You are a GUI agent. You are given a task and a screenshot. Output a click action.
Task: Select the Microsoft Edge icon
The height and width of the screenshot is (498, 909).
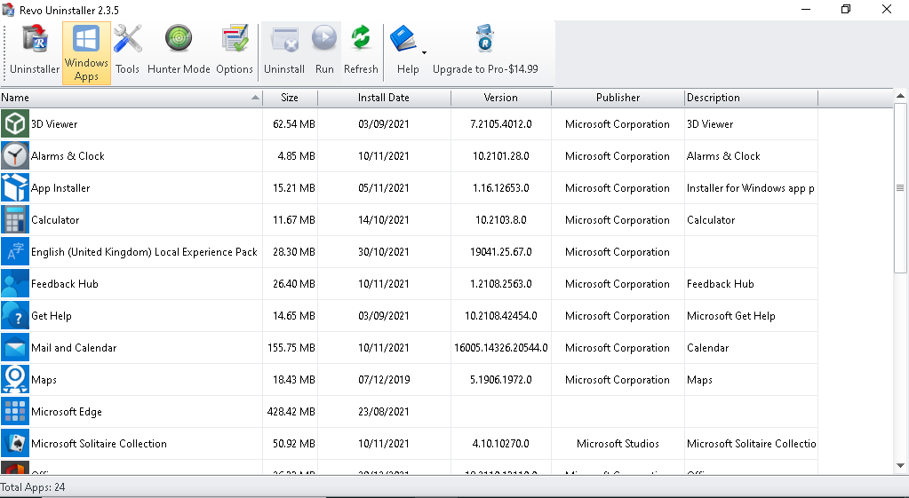click(x=15, y=412)
